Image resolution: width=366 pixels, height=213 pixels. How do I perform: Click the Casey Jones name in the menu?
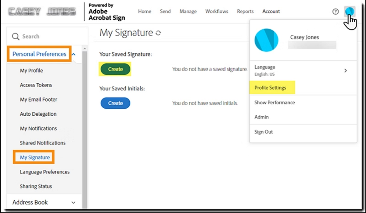click(x=304, y=37)
